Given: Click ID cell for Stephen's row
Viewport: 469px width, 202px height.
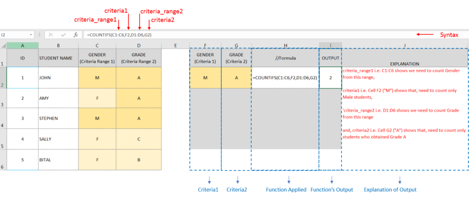Looking at the screenshot, I should point(22,119).
